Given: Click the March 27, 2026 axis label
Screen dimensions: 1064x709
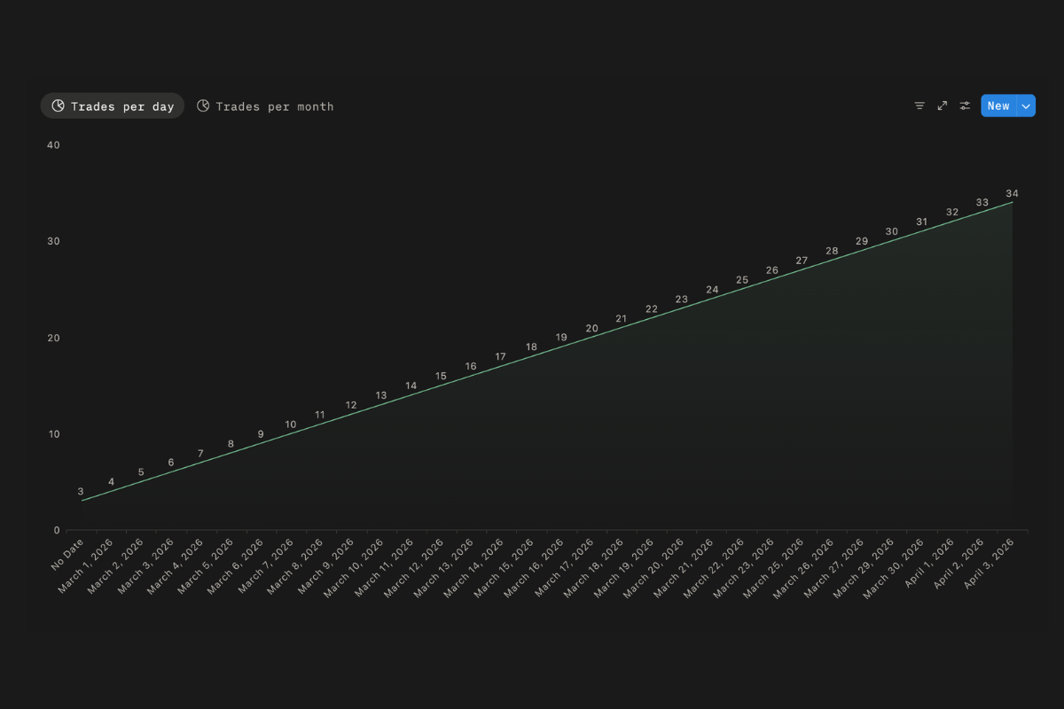Looking at the screenshot, I should (x=834, y=568).
